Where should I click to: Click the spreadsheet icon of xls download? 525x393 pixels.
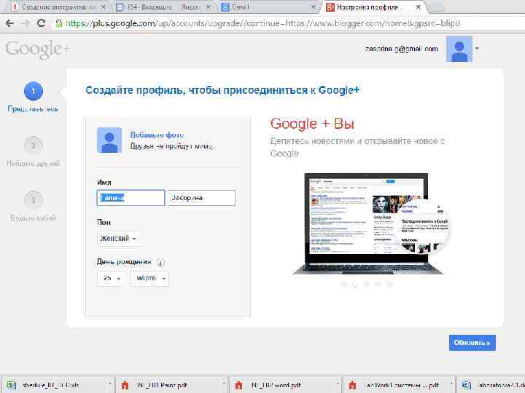(12, 385)
